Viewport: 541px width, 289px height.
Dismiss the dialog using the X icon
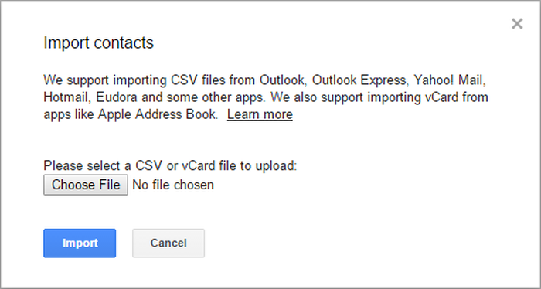517,24
